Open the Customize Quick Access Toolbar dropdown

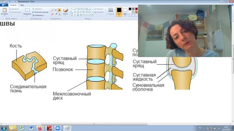(x=15, y=1)
